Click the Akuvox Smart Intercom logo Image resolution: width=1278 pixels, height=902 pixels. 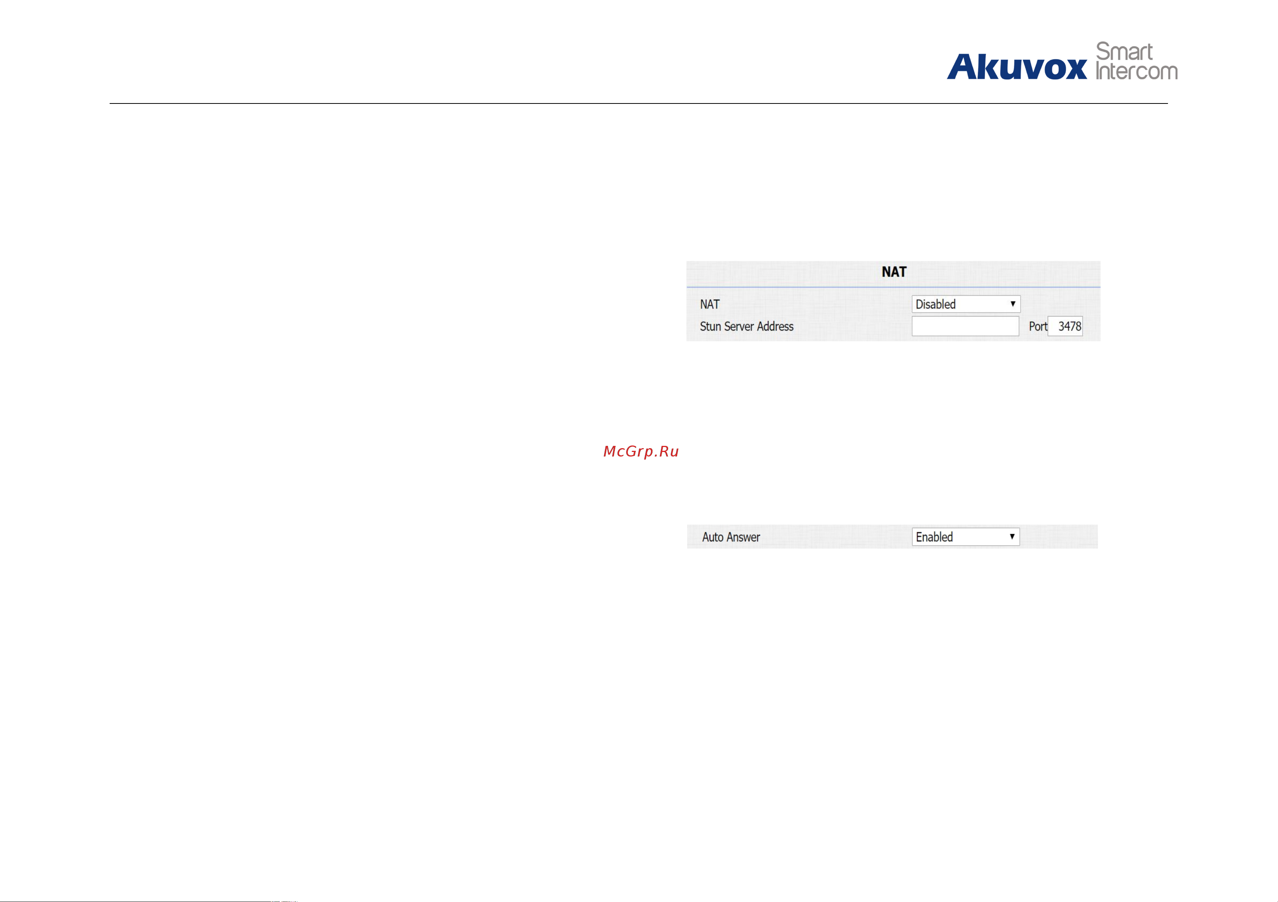[x=1062, y=61]
